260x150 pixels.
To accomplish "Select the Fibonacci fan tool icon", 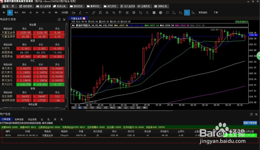I will point(120,12).
